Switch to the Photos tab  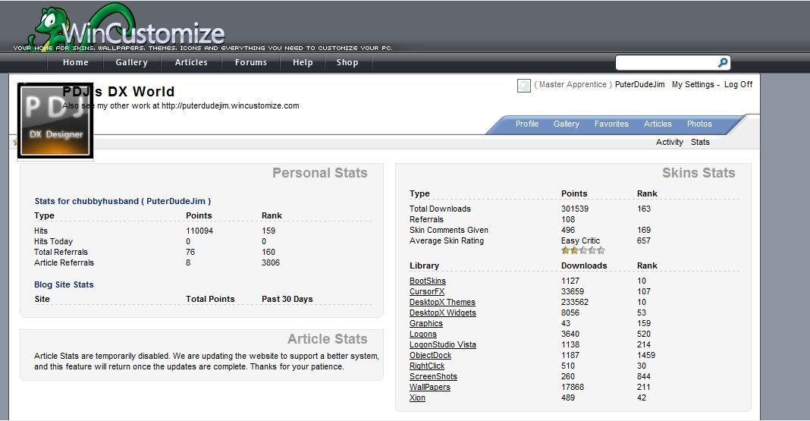pos(699,124)
